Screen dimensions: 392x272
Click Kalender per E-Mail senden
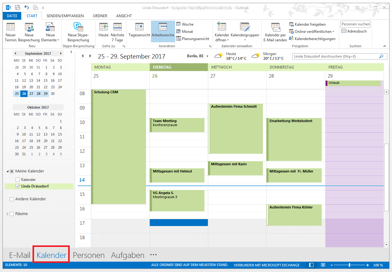(x=275, y=32)
